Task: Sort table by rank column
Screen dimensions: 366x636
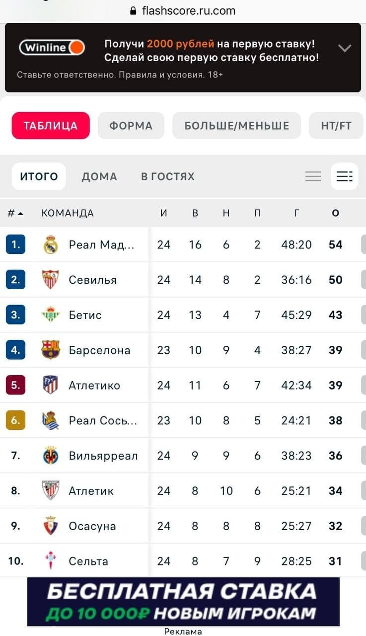Action: [15, 213]
